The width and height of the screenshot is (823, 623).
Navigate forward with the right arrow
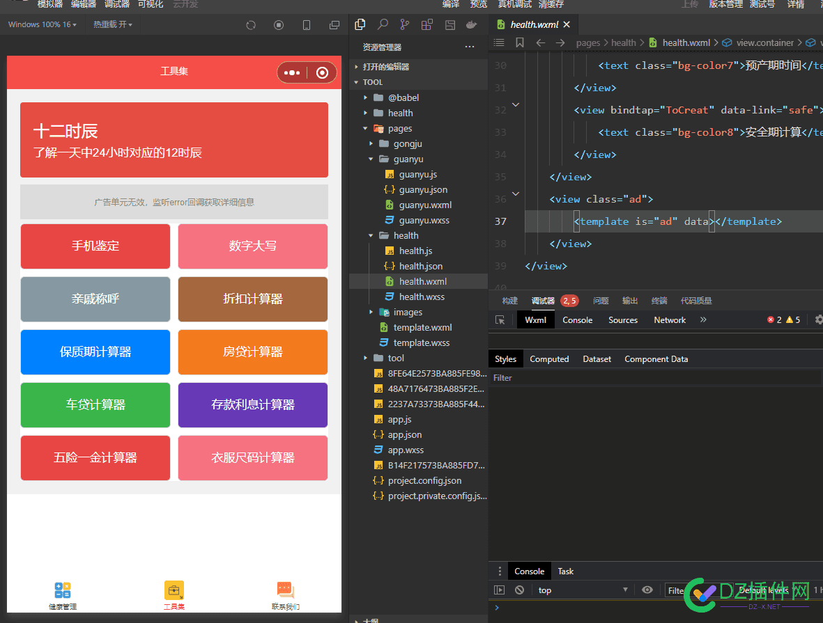tap(560, 43)
